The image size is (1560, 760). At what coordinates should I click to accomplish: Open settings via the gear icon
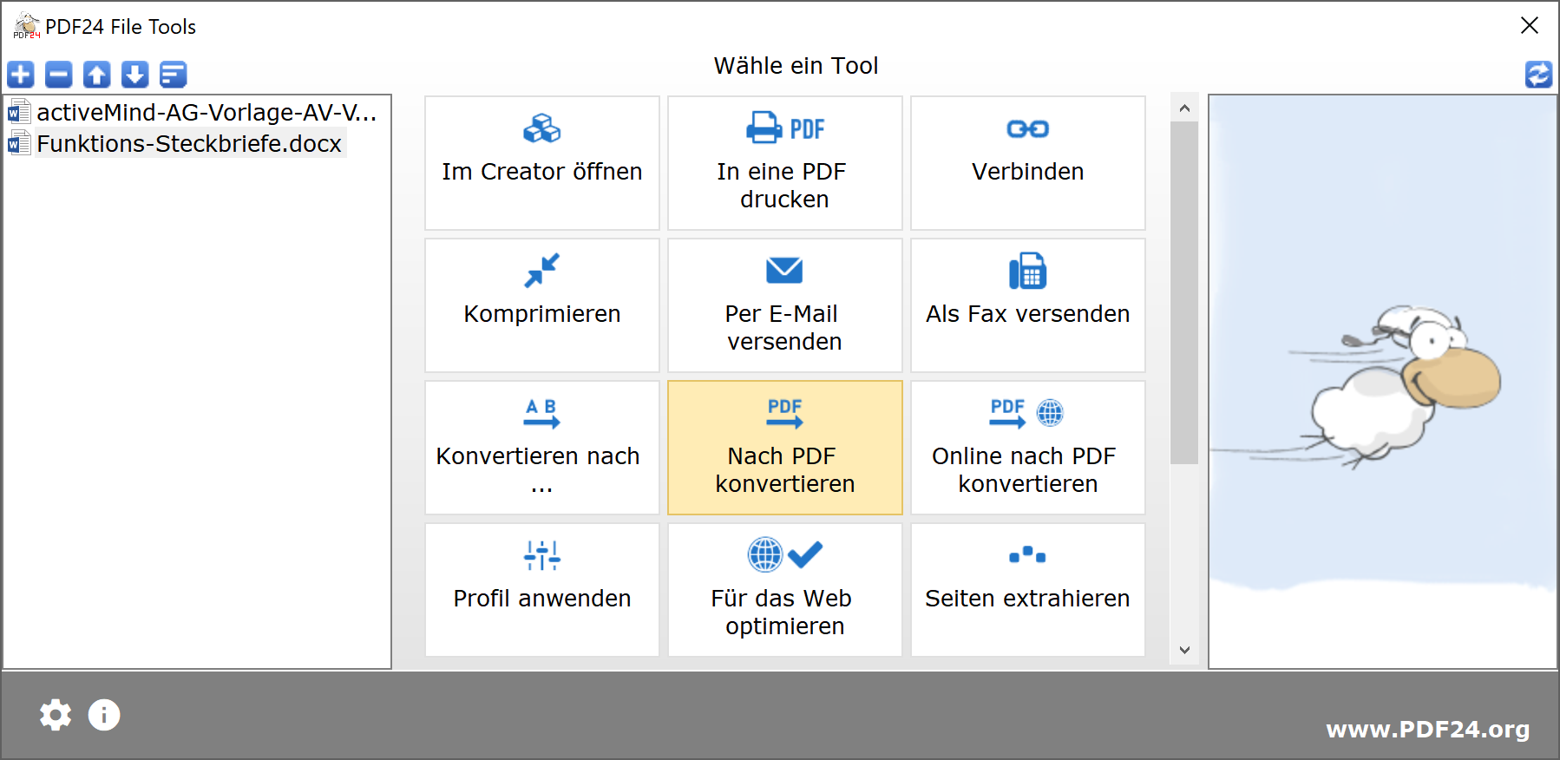56,715
